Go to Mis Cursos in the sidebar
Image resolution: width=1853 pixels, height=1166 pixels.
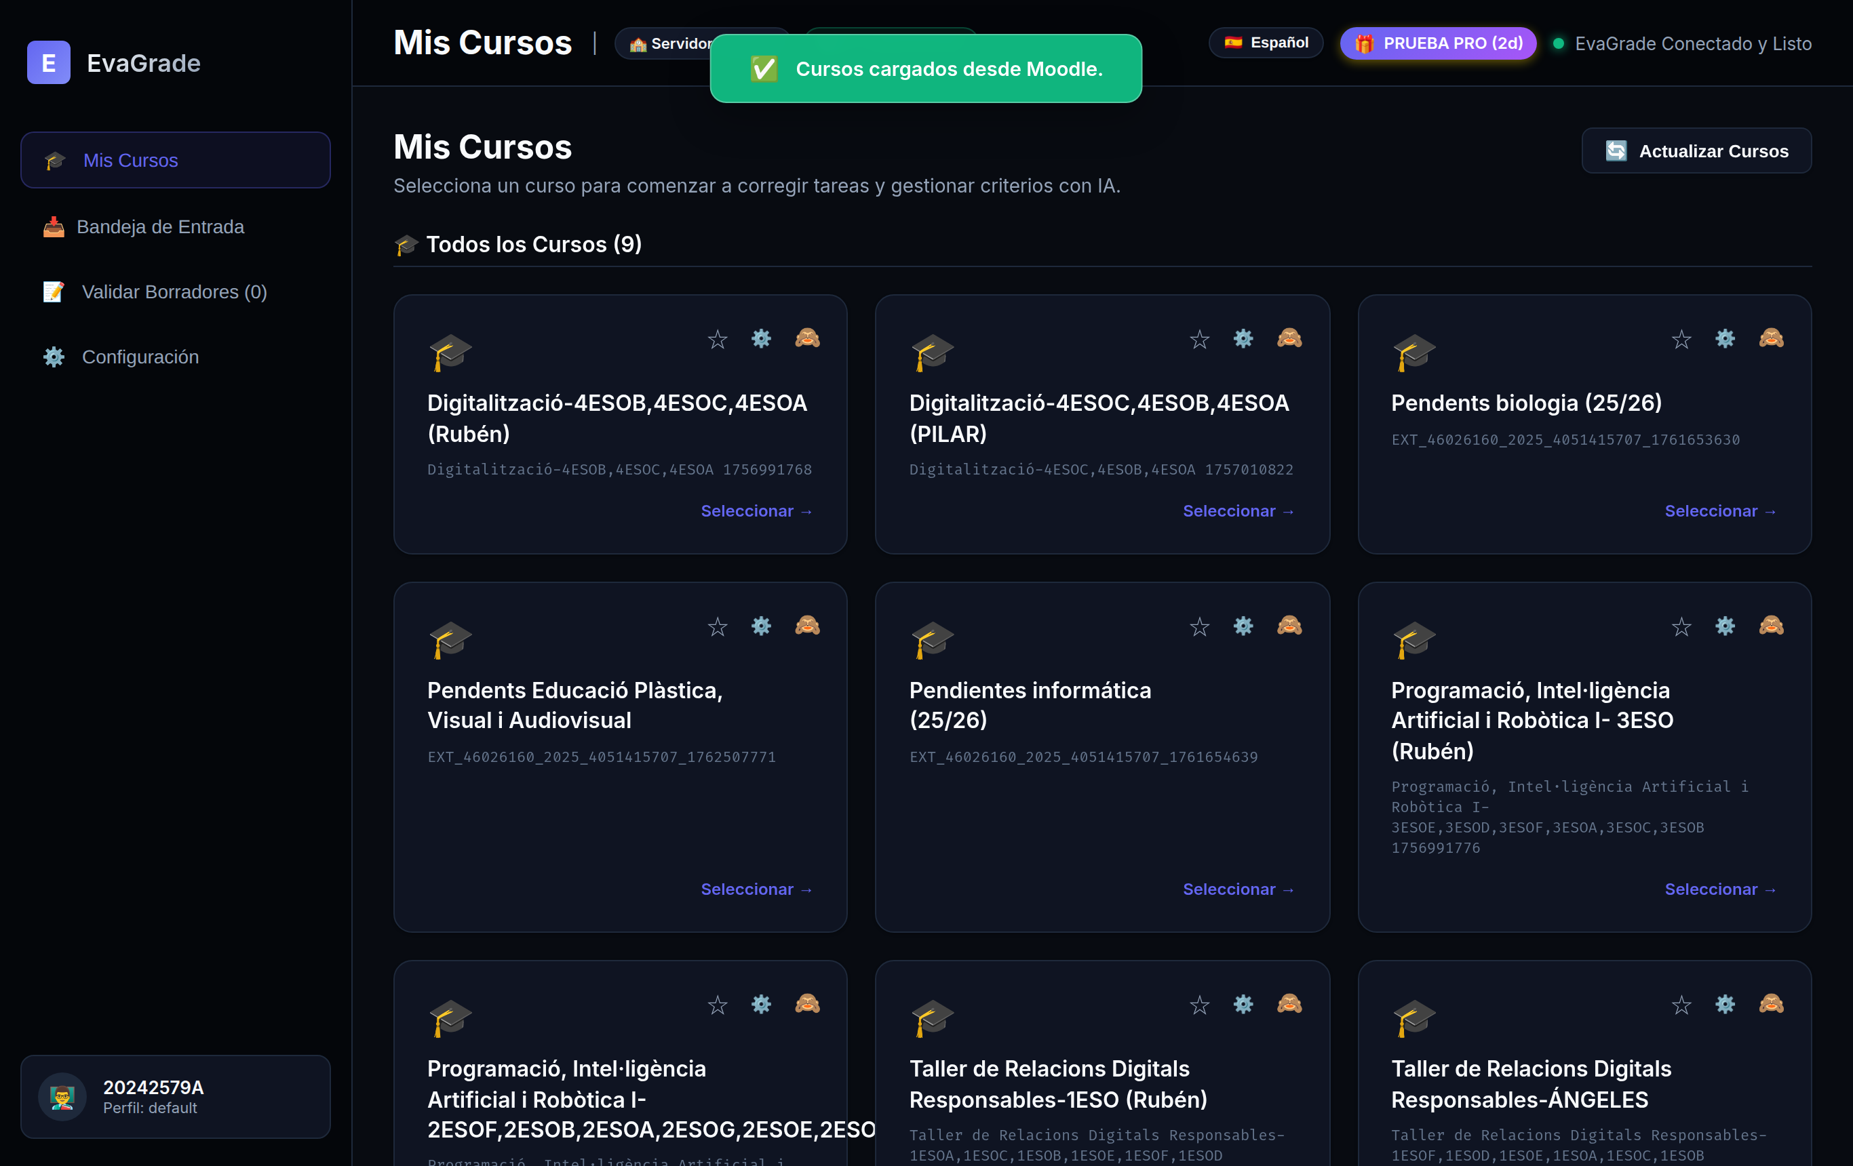pos(176,160)
